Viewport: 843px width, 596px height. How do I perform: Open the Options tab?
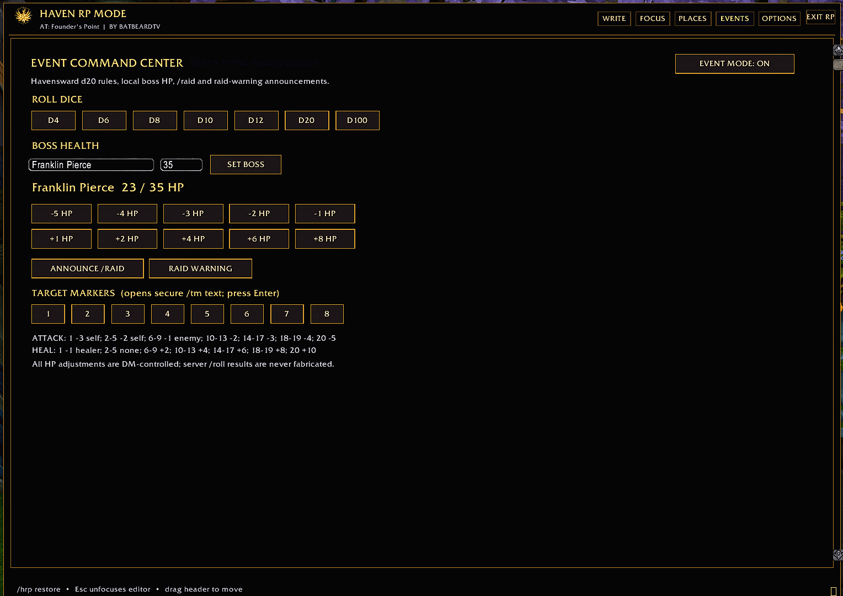pyautogui.click(x=779, y=19)
